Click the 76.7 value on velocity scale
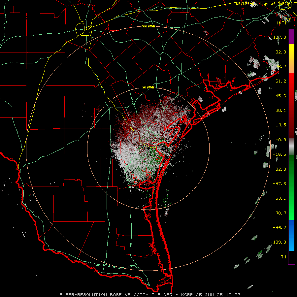The image size is (297, 297). (281, 66)
